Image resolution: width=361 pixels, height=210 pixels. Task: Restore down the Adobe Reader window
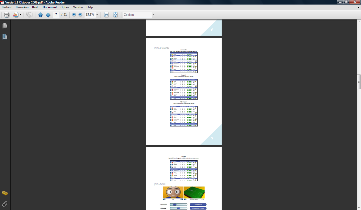[346, 2]
